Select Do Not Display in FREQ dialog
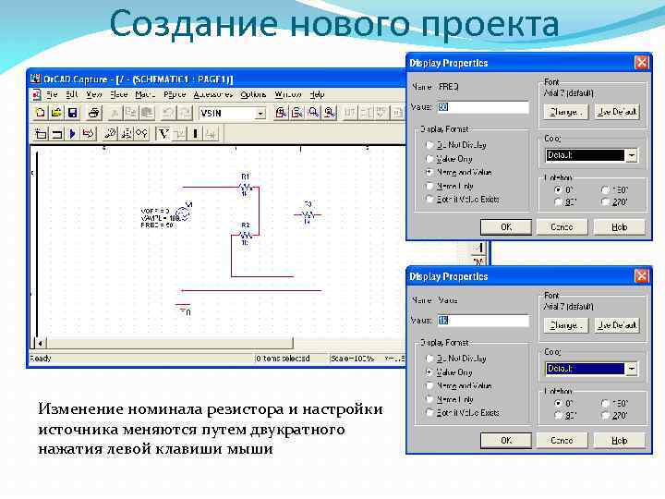665x499 pixels. (429, 145)
